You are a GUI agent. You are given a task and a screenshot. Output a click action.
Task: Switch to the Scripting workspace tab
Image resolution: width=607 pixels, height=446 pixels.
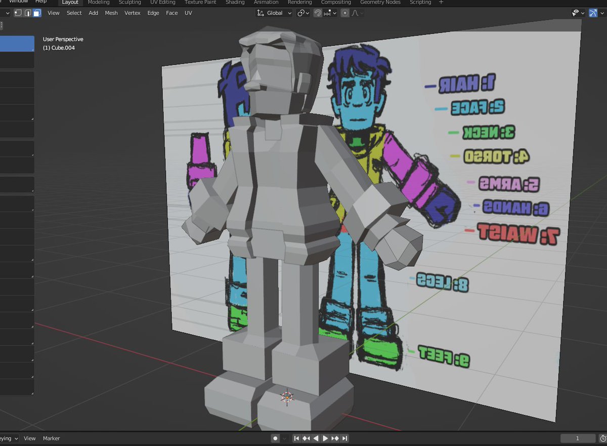click(420, 3)
